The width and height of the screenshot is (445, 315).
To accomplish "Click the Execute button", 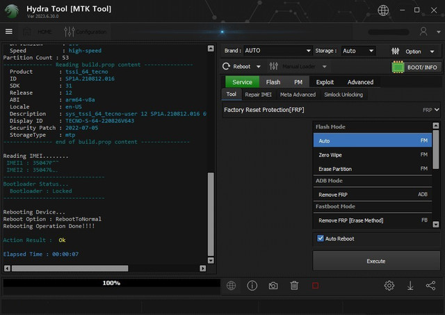I will click(x=376, y=261).
